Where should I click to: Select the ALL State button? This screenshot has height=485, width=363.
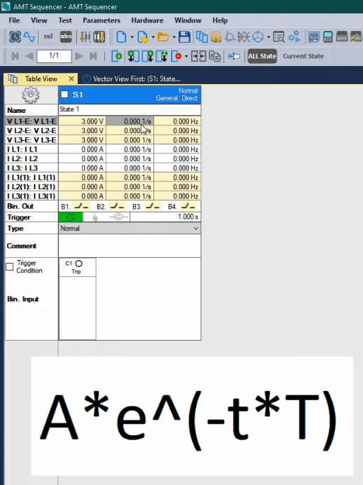click(262, 56)
